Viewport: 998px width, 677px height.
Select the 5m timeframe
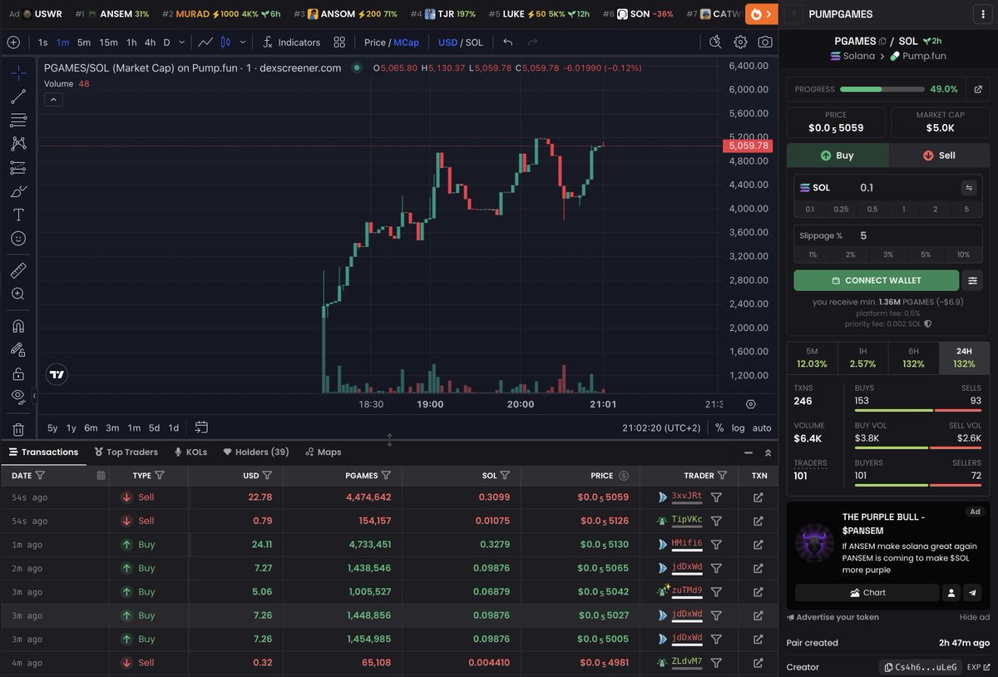[84, 42]
